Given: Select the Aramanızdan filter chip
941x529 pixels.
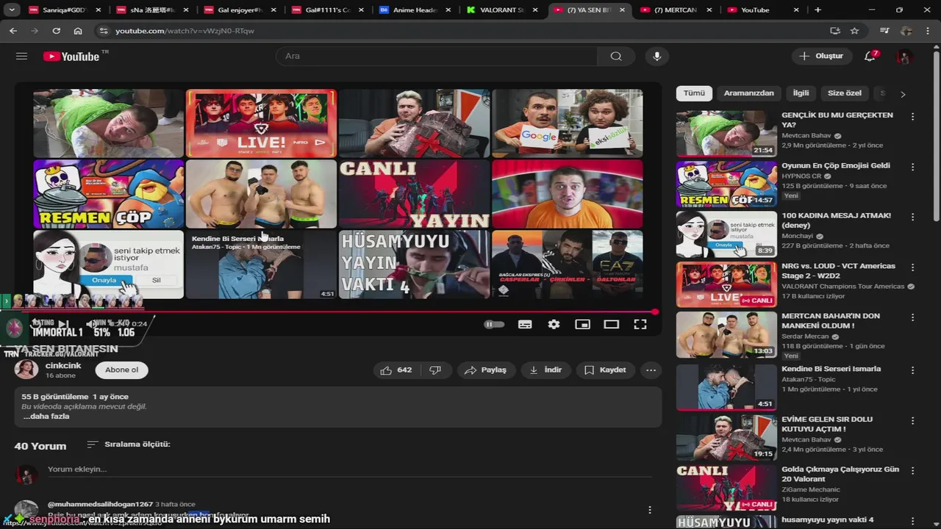Looking at the screenshot, I should coord(748,93).
